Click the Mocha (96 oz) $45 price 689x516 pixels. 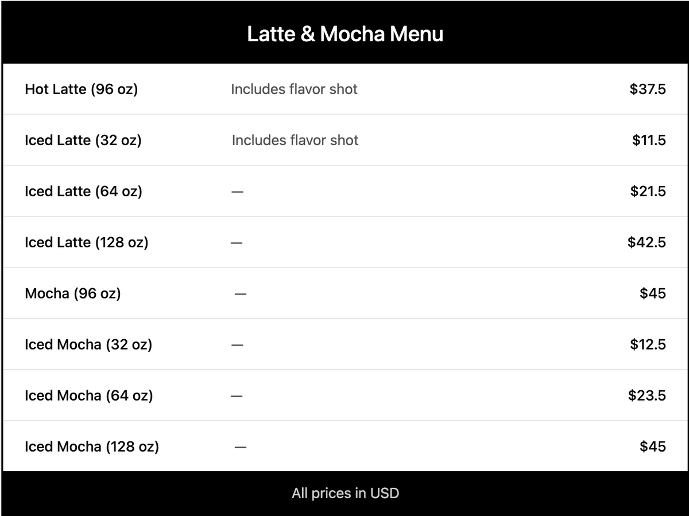pos(653,293)
